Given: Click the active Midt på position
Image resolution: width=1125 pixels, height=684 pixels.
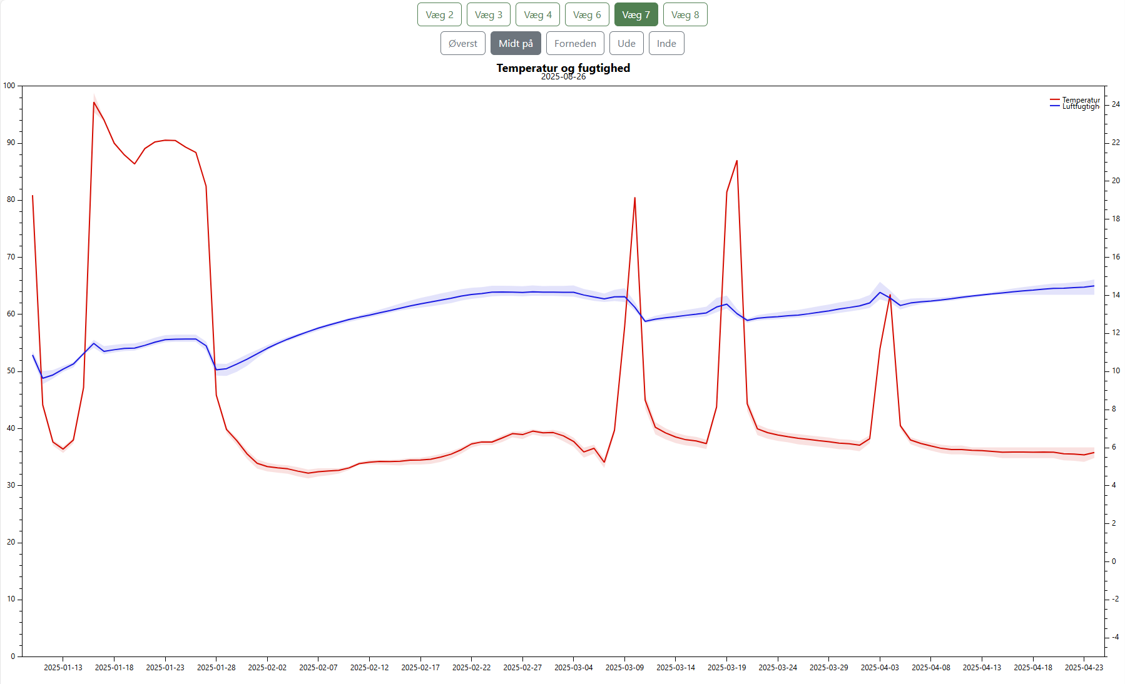Looking at the screenshot, I should click(x=516, y=44).
